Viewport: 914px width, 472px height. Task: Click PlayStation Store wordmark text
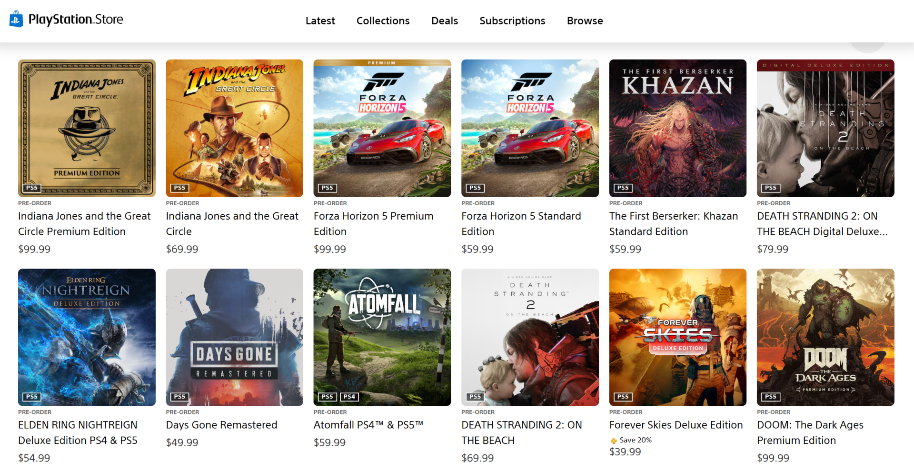(76, 20)
